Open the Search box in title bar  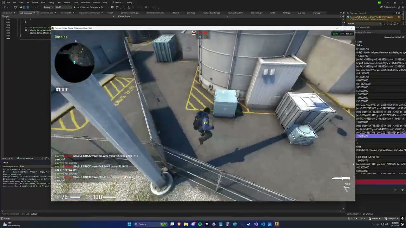click(118, 3)
